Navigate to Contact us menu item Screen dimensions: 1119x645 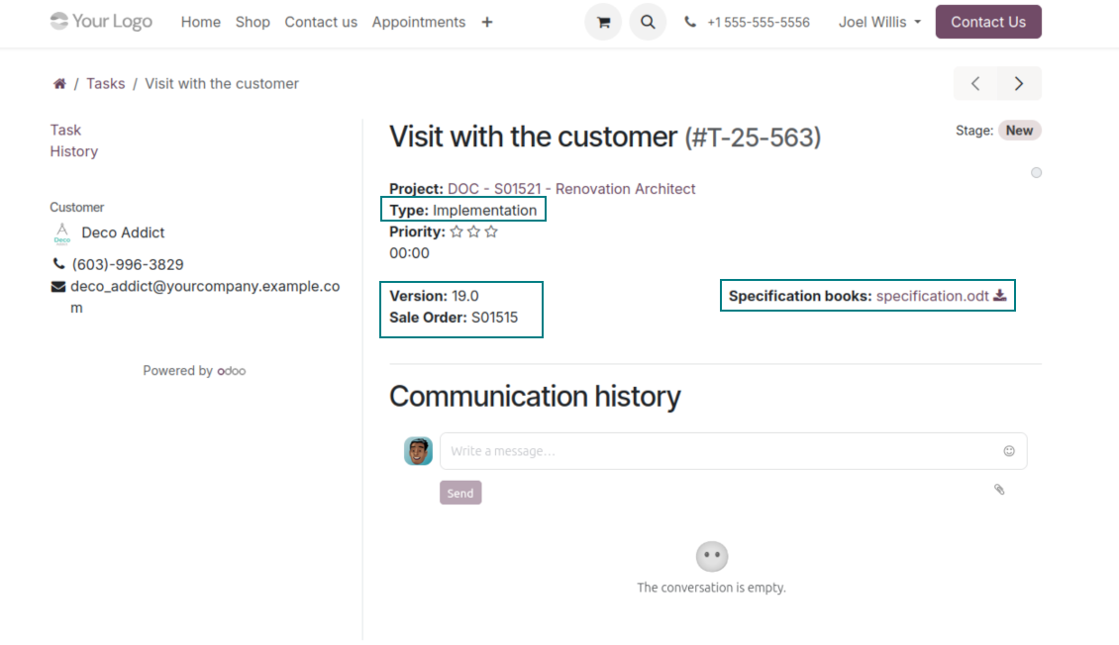click(x=321, y=22)
